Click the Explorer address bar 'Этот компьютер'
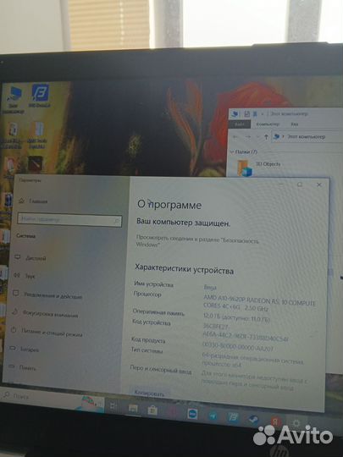The width and height of the screenshot is (343, 457). click(307, 137)
